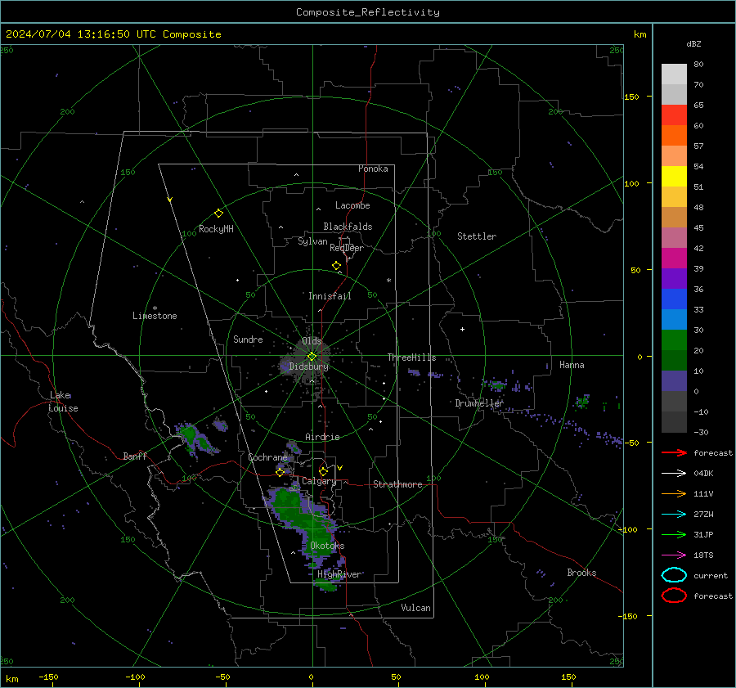Click the Hanna label
Screen dimensions: 736x688
point(572,365)
